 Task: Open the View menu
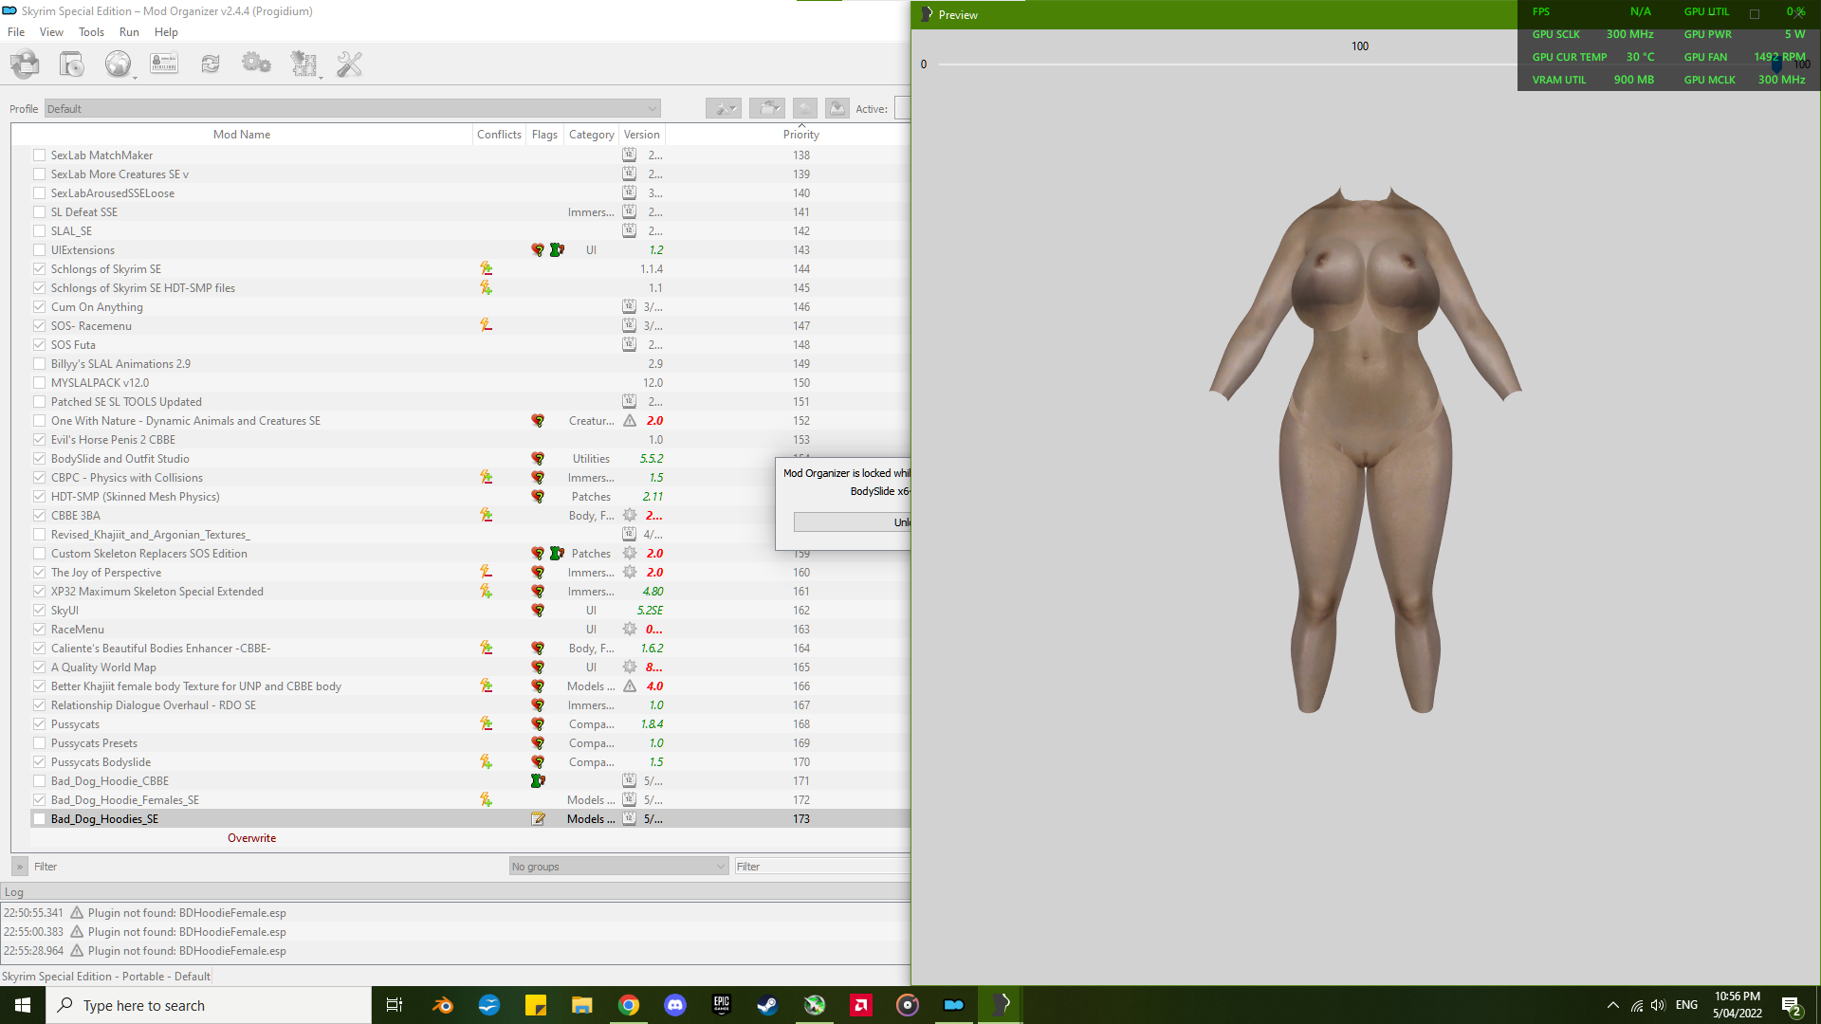pos(51,32)
